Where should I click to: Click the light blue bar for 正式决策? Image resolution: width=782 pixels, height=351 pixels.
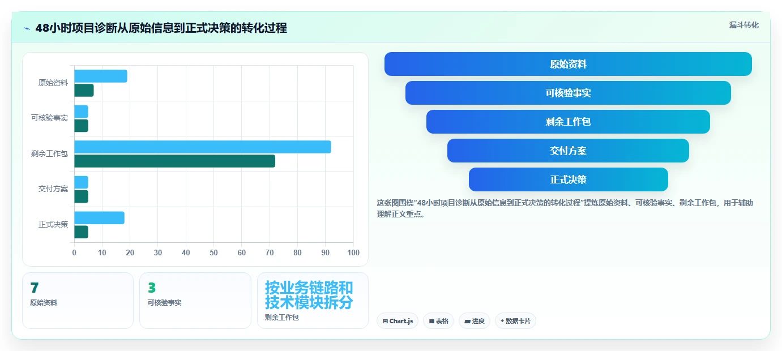coord(99,218)
